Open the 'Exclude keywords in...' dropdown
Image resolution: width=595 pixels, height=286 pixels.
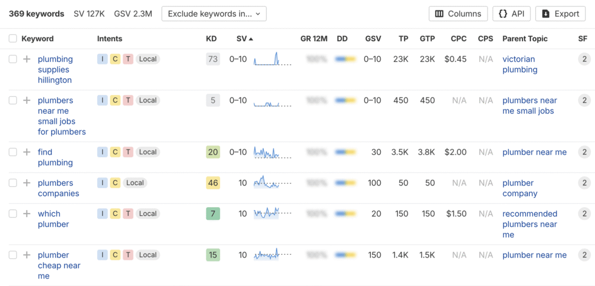214,14
